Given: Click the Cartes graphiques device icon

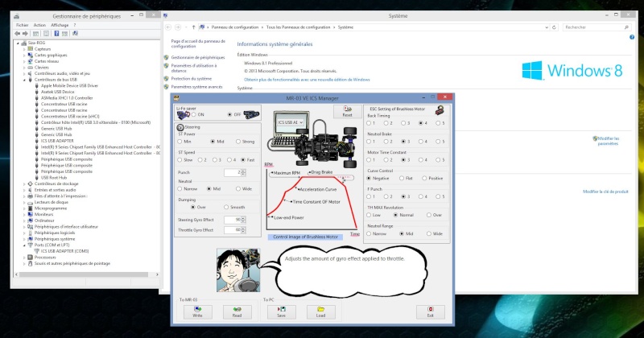Looking at the screenshot, I should 30,55.
